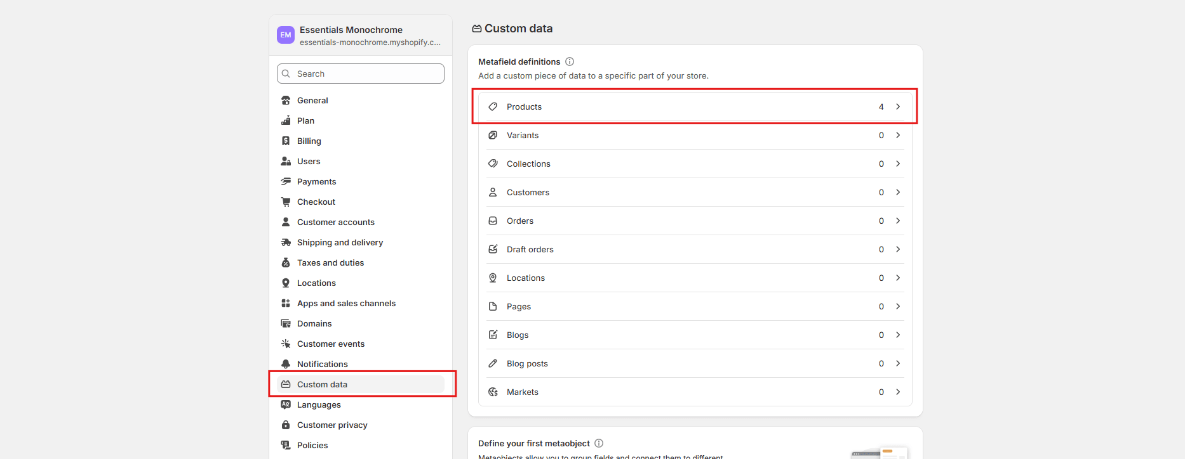Screen dimensions: 1185x459
Task: Click the Markets globe icon
Action: tap(493, 392)
